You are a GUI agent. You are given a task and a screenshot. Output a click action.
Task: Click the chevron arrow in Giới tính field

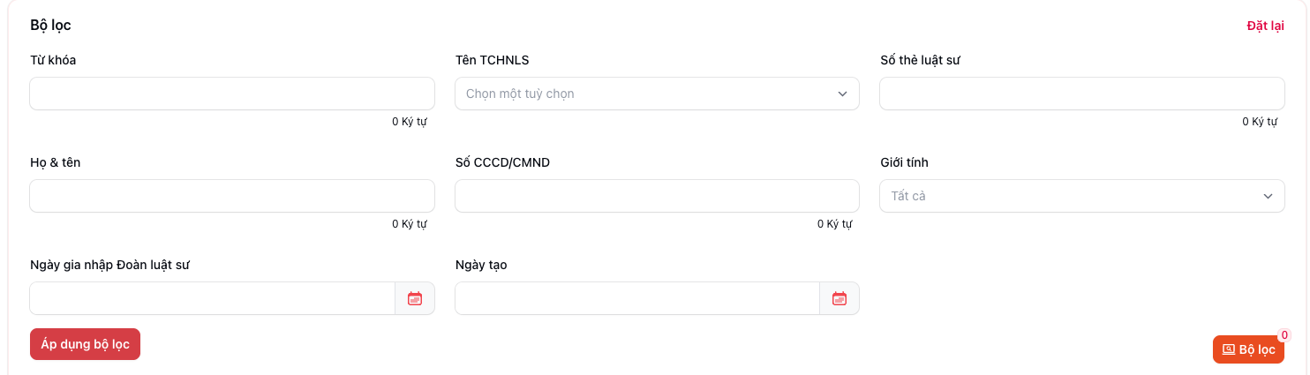1268,196
